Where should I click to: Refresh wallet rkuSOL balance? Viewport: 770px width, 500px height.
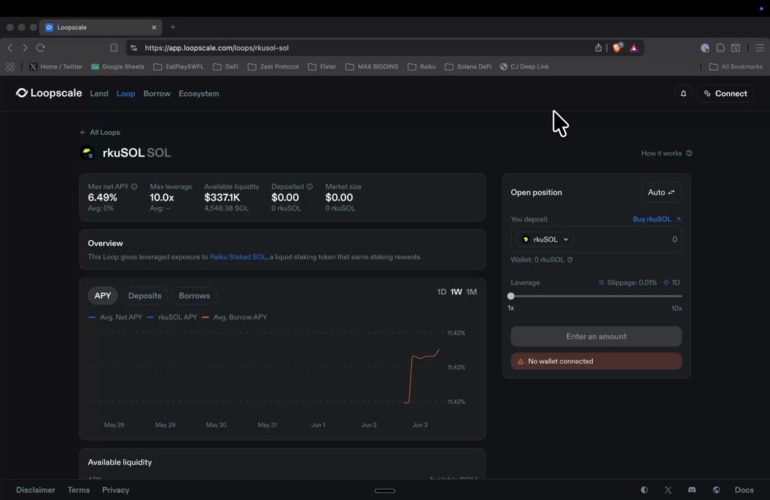pyautogui.click(x=570, y=260)
